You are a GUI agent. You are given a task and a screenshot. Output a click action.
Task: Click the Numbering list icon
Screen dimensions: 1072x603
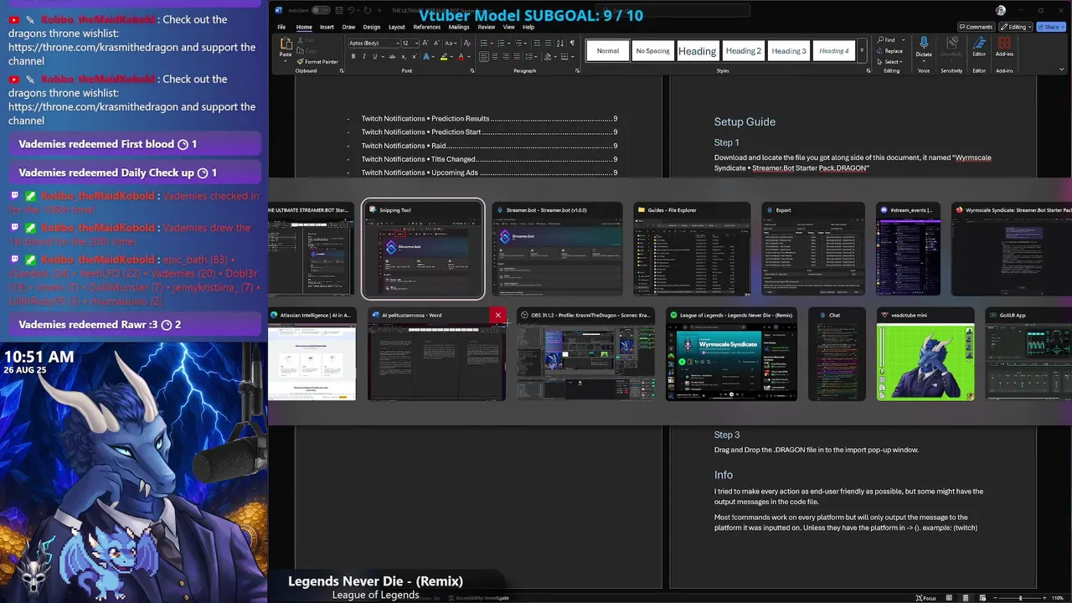[501, 43]
